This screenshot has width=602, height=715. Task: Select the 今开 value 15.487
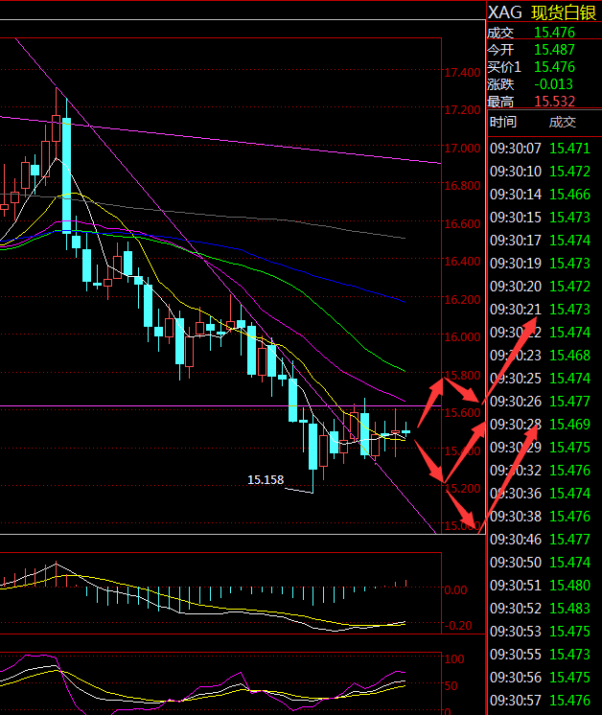pyautogui.click(x=554, y=50)
